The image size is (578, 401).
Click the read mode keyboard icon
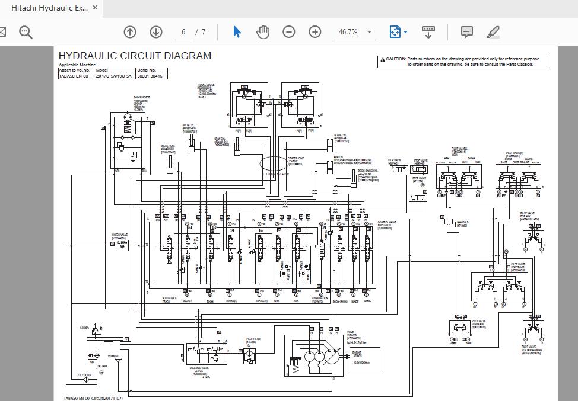pos(428,32)
